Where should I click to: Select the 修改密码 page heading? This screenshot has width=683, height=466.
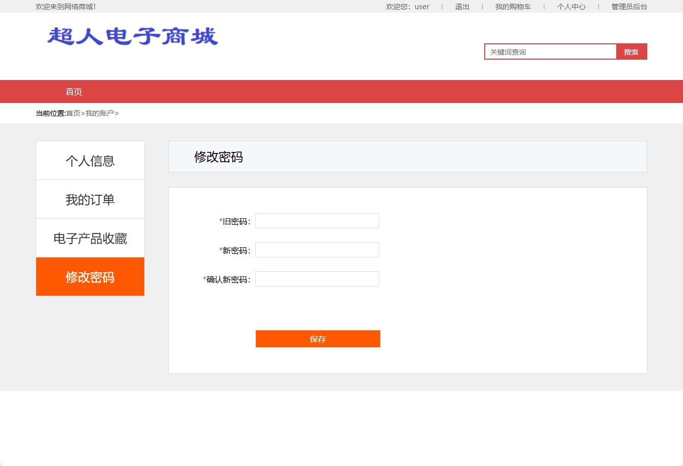coord(219,157)
